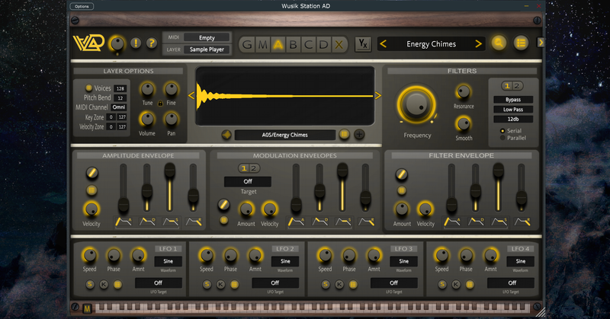Click the Pitch Bend value field 12
Viewport: 610px width, 319px height.
120,98
